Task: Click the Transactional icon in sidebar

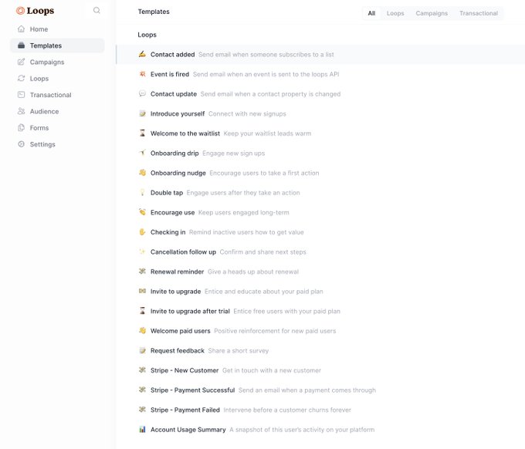Action: (21, 94)
